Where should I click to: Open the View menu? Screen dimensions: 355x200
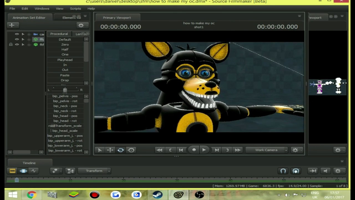point(60,9)
